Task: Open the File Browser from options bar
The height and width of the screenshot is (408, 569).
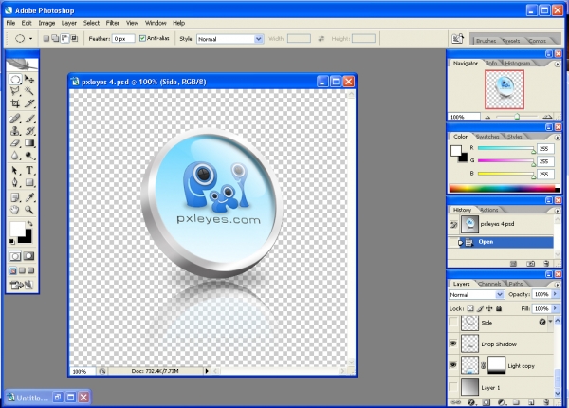Action: [457, 39]
